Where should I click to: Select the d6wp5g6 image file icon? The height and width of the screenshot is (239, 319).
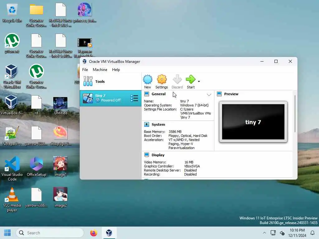coord(60,136)
